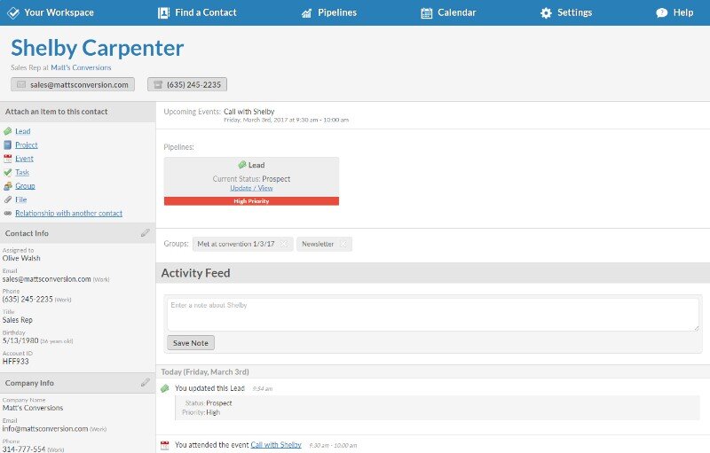Click the Event calendar icon in sidebar

point(7,159)
